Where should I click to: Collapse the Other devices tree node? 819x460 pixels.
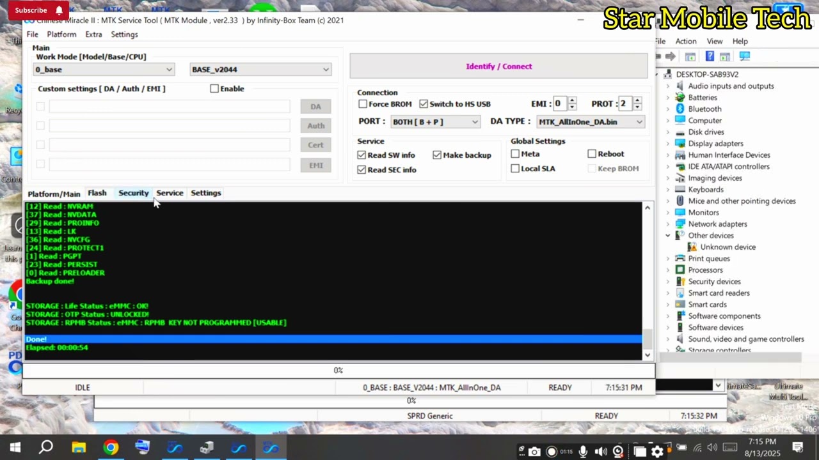(x=668, y=236)
